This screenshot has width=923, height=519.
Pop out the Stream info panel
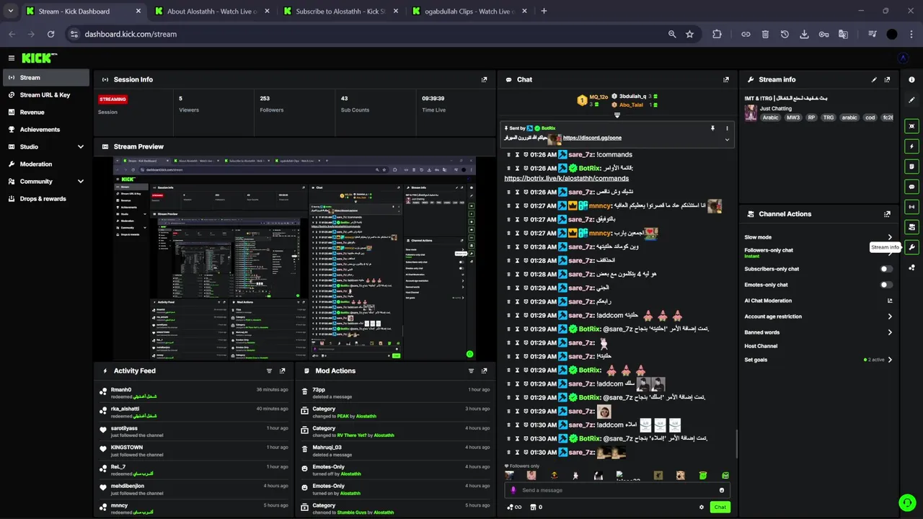[x=887, y=80]
